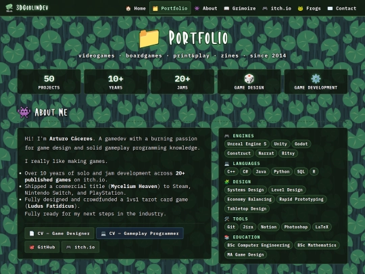The image size is (365, 274).
Task: Click the Education books icon
Action: (226, 237)
